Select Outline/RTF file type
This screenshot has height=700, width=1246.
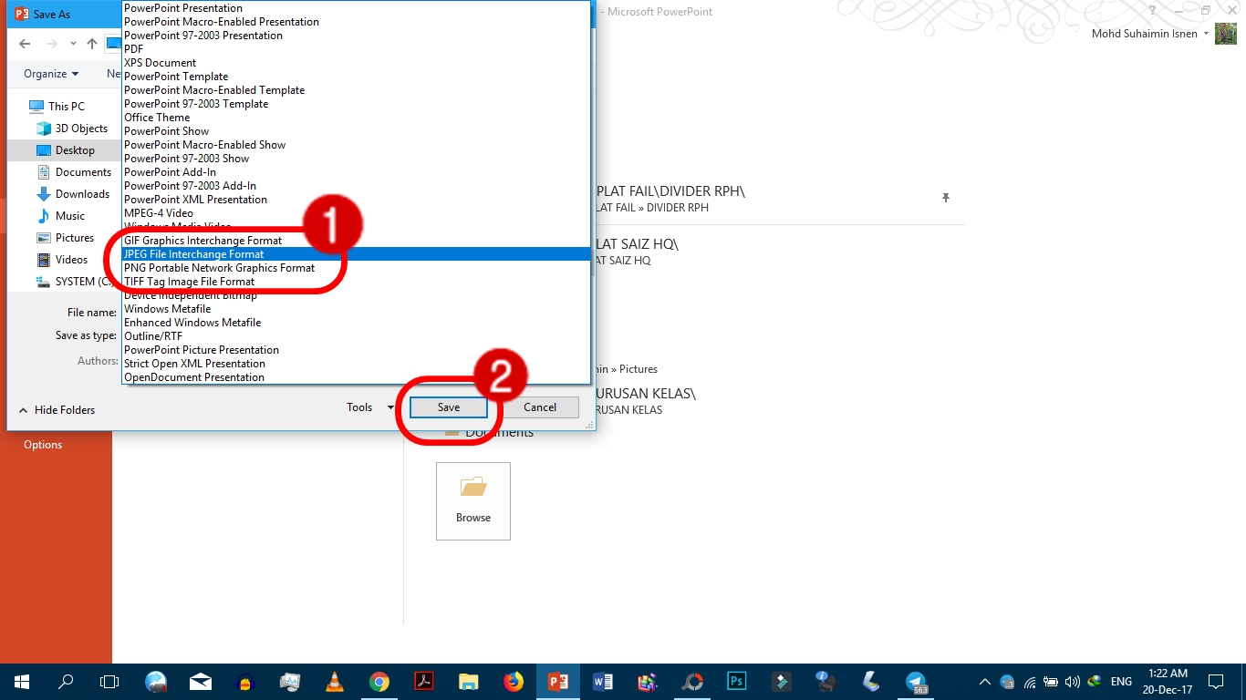[x=357, y=336]
